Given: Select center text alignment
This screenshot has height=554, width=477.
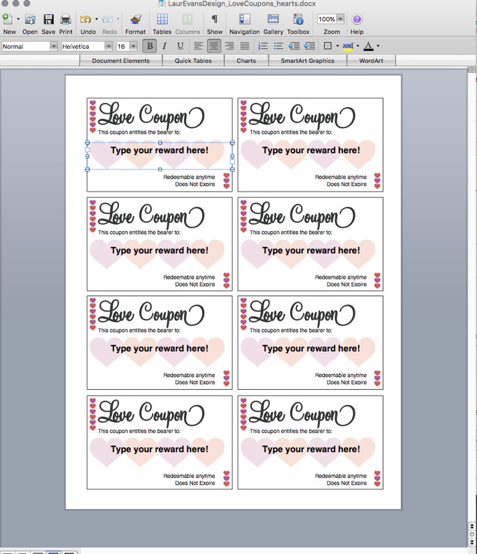Looking at the screenshot, I should (x=214, y=46).
